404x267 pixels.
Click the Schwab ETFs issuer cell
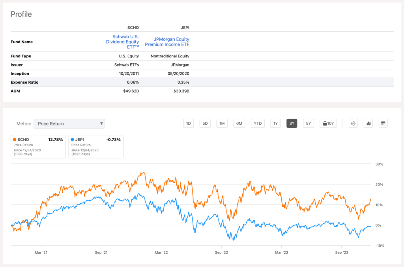point(127,65)
